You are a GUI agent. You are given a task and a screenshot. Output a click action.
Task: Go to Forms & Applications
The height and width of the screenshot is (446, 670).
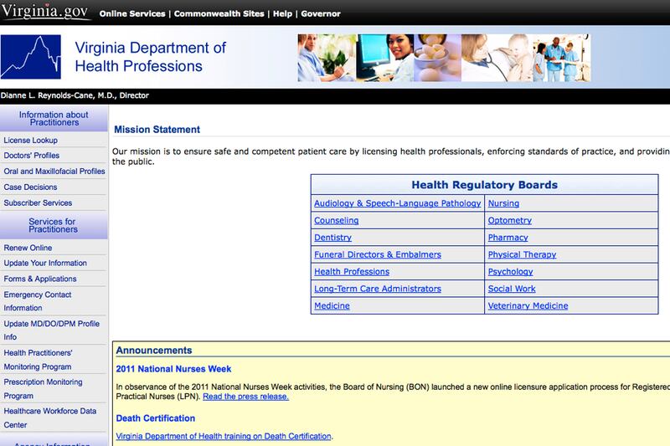(40, 279)
